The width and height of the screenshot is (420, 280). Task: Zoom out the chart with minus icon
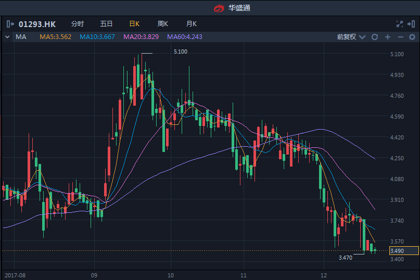click(400, 37)
